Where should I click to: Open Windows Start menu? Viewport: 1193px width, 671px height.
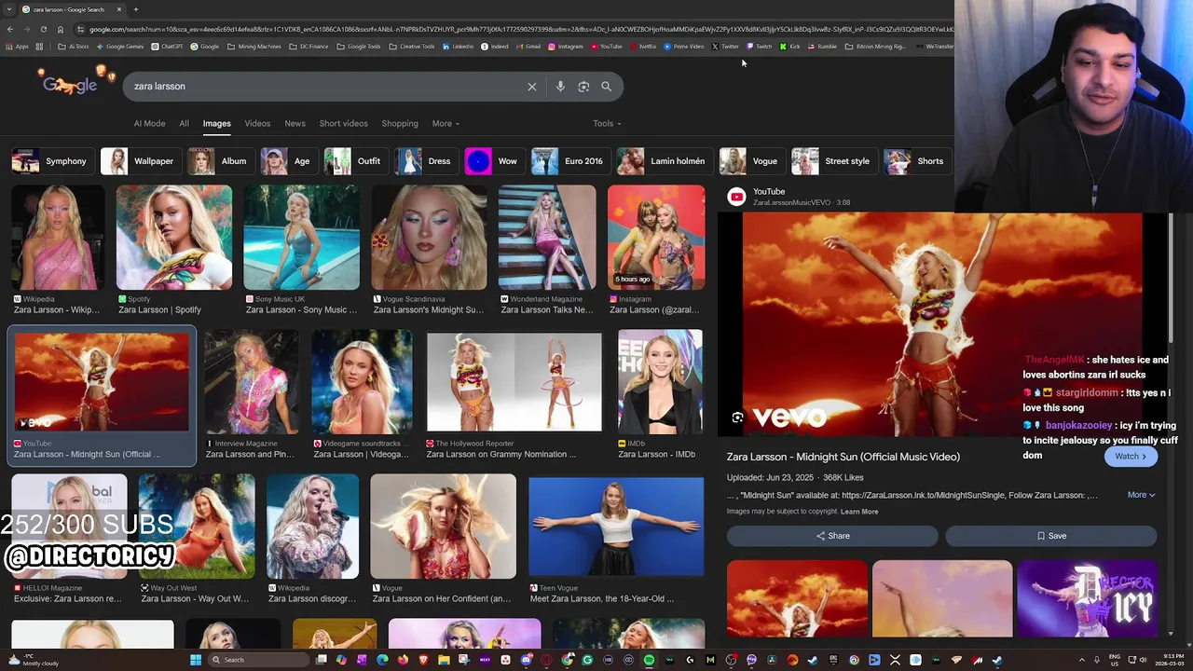[x=196, y=660]
